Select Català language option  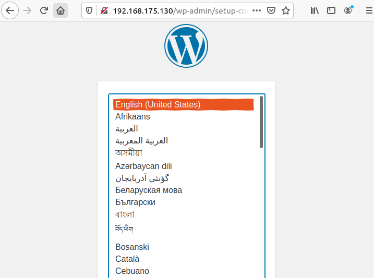pos(184,259)
